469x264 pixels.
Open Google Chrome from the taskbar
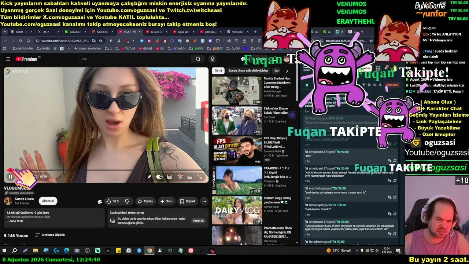pyautogui.click(x=149, y=251)
